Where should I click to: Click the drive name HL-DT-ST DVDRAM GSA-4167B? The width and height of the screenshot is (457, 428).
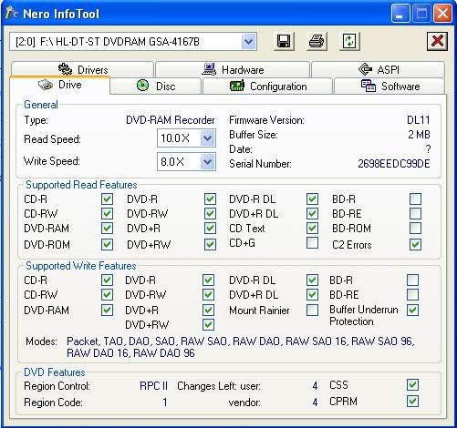(x=128, y=42)
